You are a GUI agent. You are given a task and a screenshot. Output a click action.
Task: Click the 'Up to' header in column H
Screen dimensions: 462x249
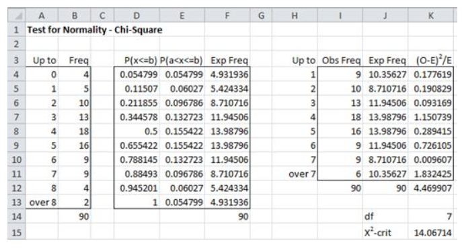click(x=295, y=60)
